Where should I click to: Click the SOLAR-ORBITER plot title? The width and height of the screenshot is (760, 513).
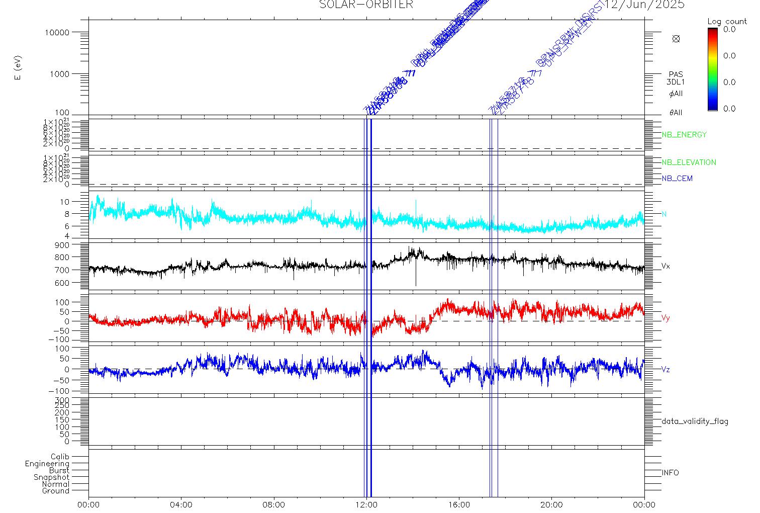pos(366,5)
